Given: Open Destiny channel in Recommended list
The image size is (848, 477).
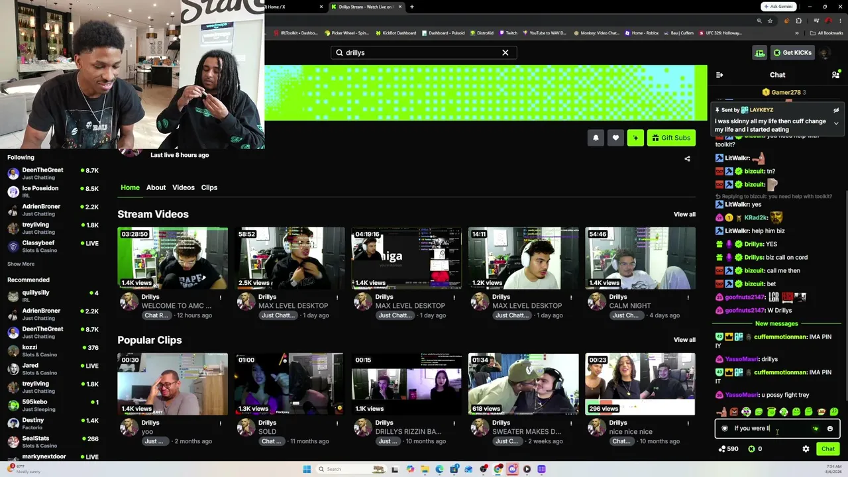Looking at the screenshot, I should (53, 423).
